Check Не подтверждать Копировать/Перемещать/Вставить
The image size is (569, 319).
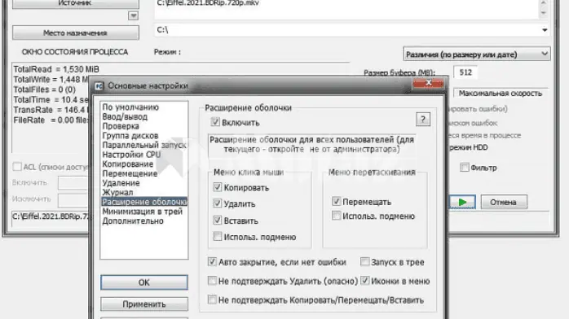tap(212, 299)
